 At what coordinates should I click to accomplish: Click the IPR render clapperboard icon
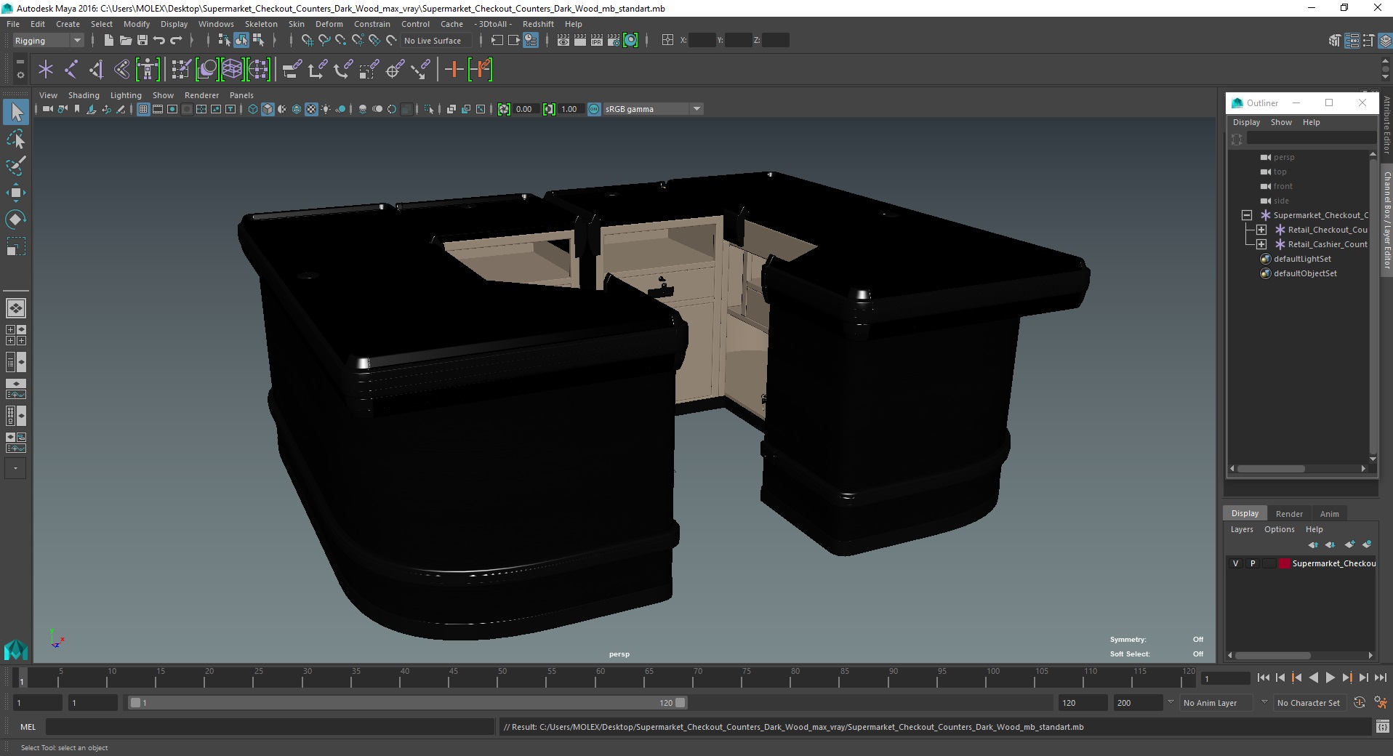pos(597,41)
